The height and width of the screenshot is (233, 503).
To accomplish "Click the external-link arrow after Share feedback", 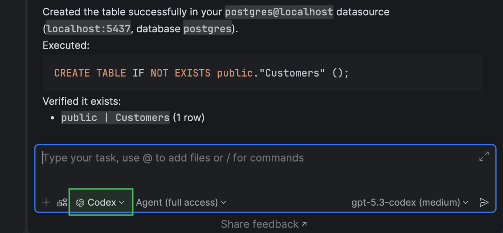I will [x=304, y=224].
